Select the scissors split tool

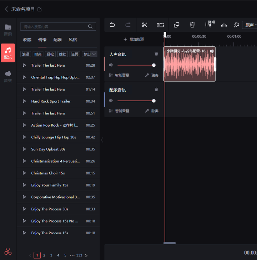145,25
